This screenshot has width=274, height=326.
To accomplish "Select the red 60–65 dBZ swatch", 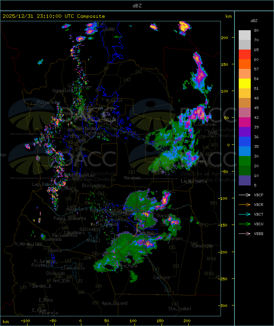I will (245, 55).
